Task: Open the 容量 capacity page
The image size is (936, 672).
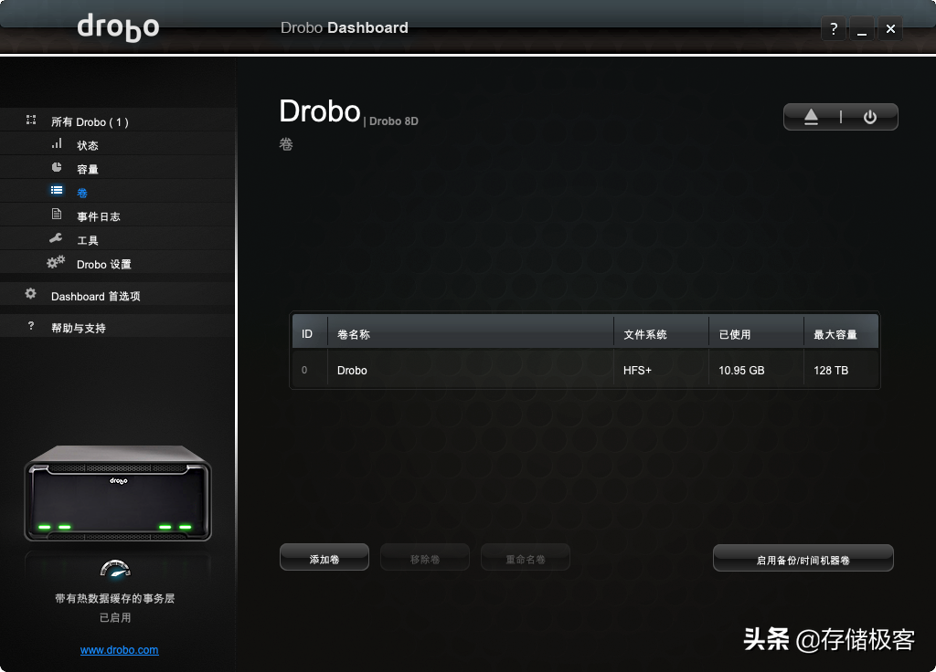Action: click(88, 169)
